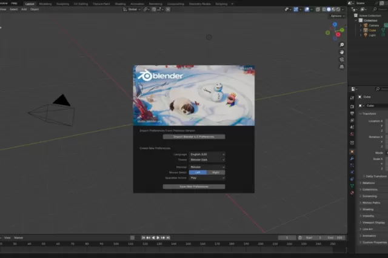Click the hand pan-view icon in the viewport
Image resolution: width=388 pixels, height=258 pixels.
(x=342, y=52)
